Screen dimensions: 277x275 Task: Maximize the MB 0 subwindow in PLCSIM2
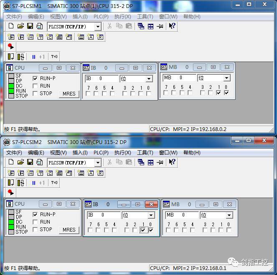tap(216, 204)
